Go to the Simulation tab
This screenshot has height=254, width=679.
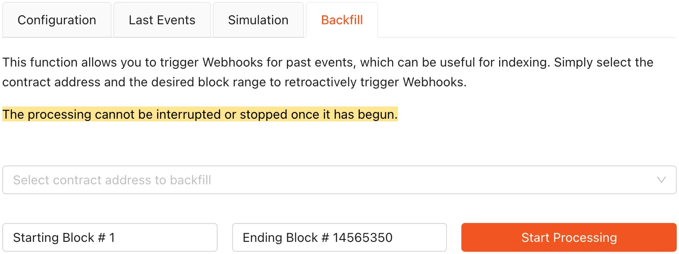click(258, 20)
